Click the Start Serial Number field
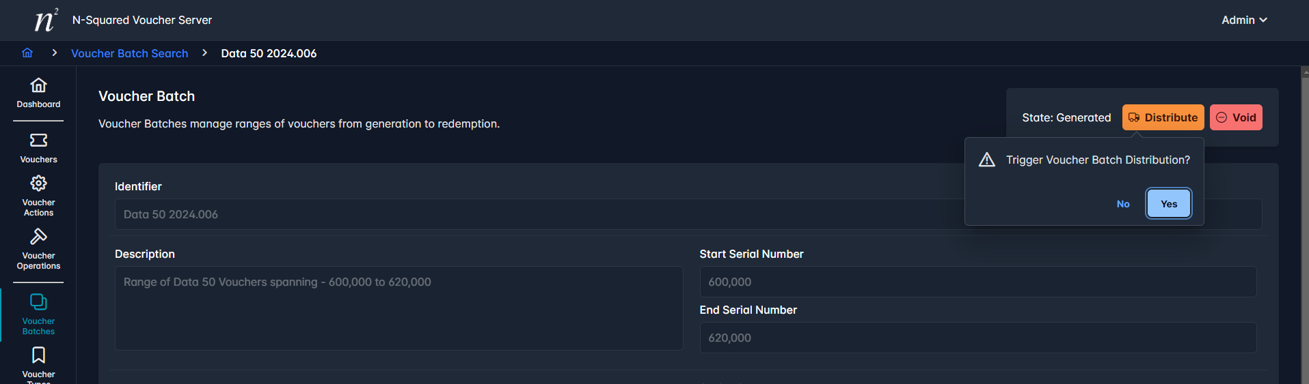 978,282
